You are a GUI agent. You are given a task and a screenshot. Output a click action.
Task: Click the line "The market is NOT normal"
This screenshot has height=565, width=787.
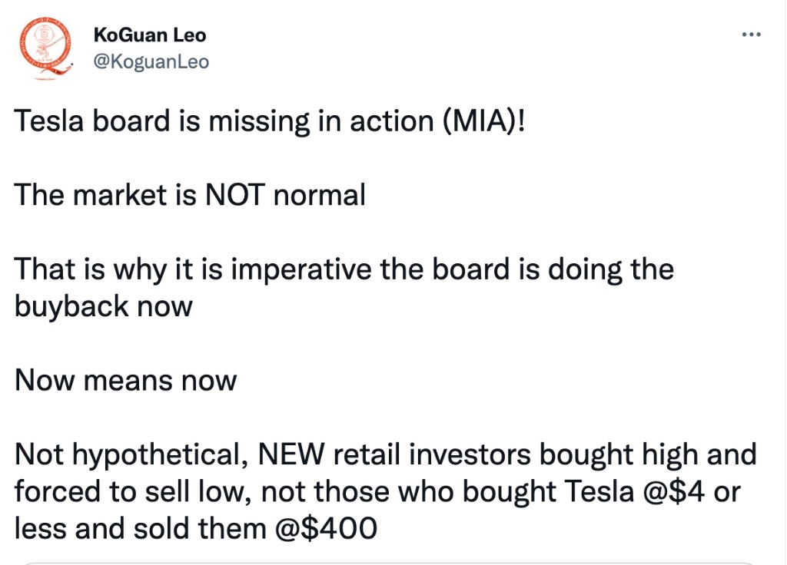pos(190,196)
